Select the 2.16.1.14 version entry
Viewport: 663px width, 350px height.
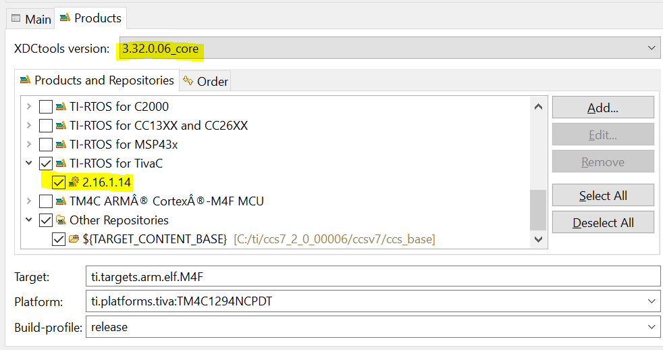point(107,182)
